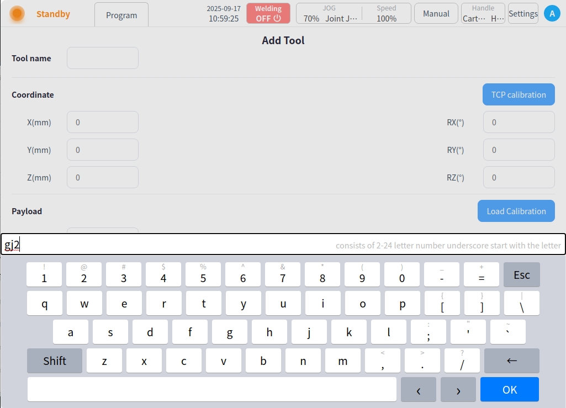Click the orange Standby status icon
Screen dimensions: 566x408
[x=17, y=14]
